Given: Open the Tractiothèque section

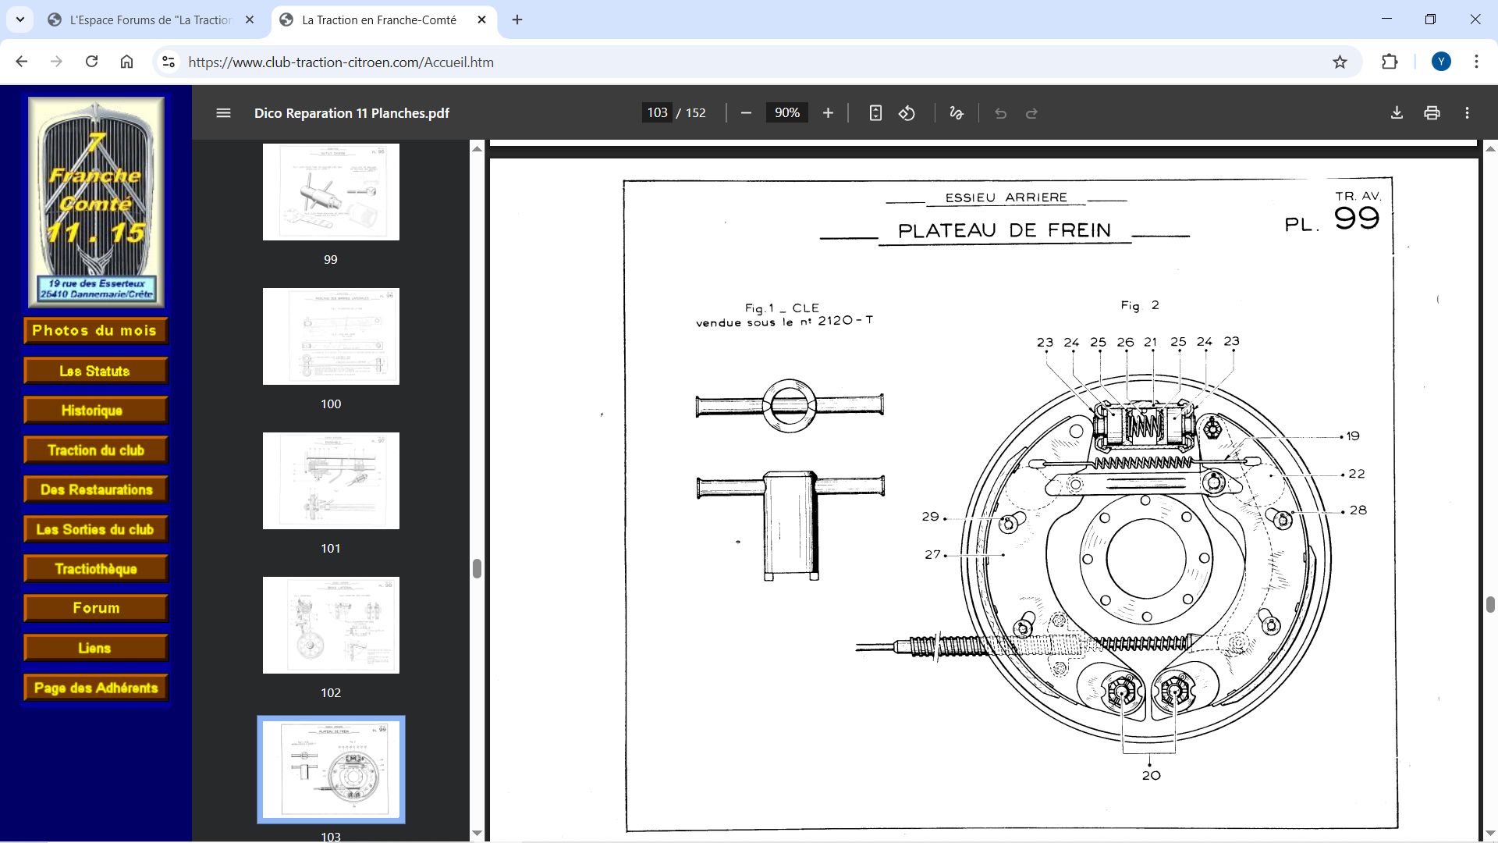Looking at the screenshot, I should tap(96, 569).
